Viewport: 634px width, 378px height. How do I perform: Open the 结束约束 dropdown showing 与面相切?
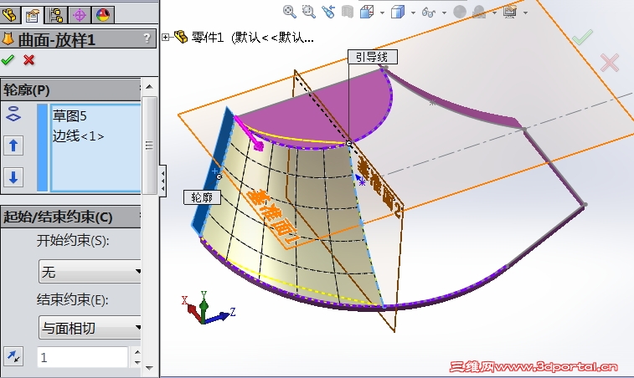pos(90,328)
